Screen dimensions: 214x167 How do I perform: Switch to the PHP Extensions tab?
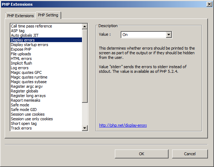click(x=20, y=16)
